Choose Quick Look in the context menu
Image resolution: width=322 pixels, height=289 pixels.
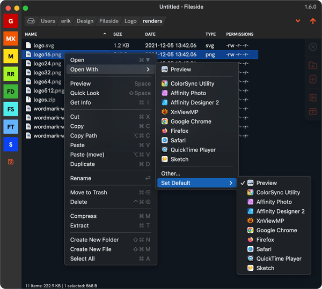point(111,93)
